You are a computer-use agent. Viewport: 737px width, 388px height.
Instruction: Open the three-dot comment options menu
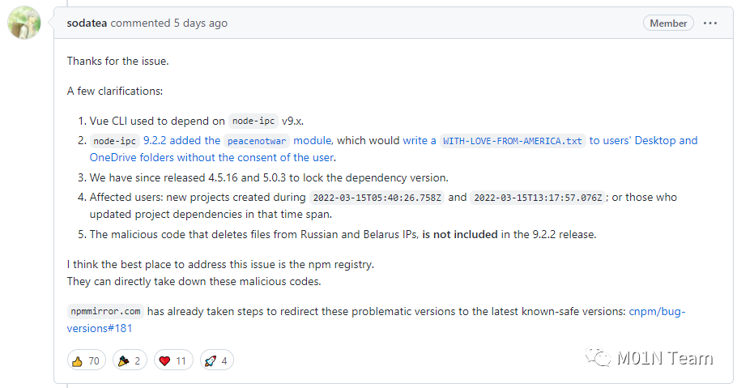coord(710,23)
